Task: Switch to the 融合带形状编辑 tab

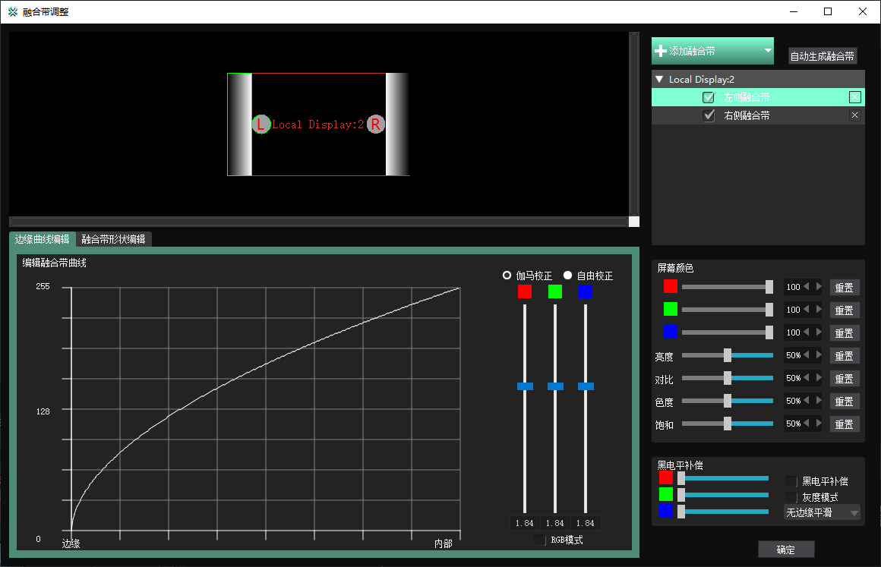Action: click(114, 239)
